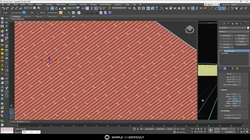Viewport: 250px width, 140px height.
Task: Activate Select and Rotate tool
Action: tap(56, 8)
